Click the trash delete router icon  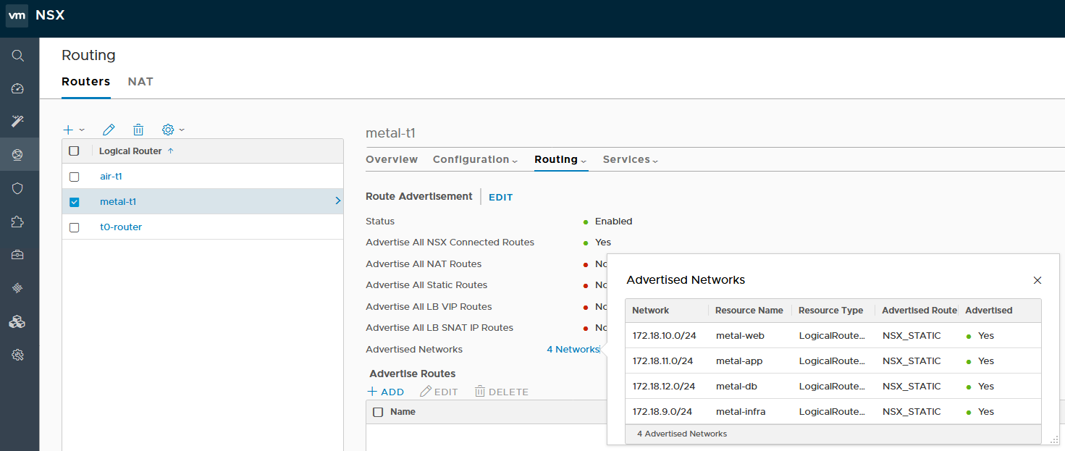138,130
